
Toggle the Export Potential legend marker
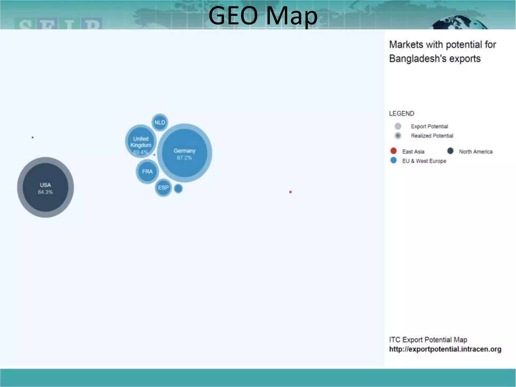[x=398, y=126]
